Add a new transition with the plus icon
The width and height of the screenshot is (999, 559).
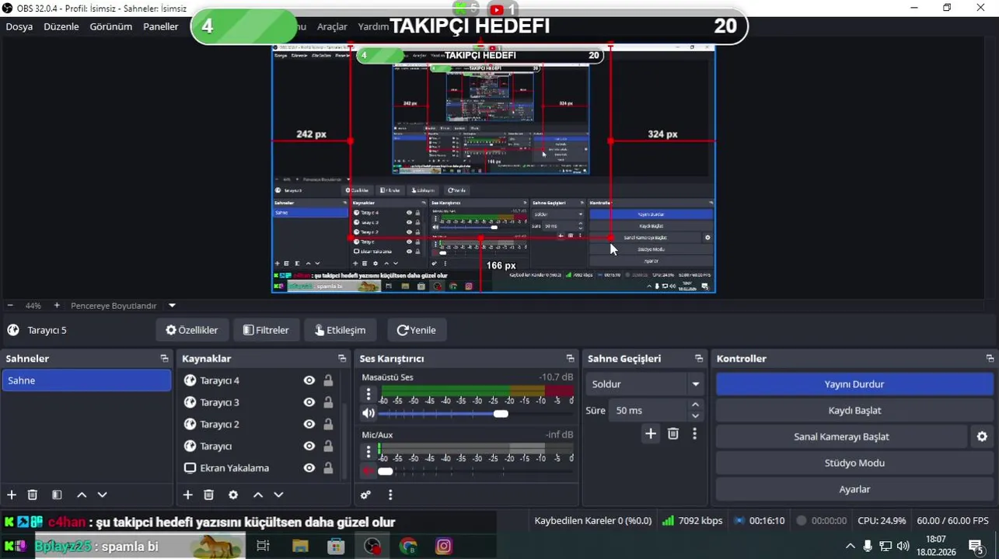coord(651,434)
